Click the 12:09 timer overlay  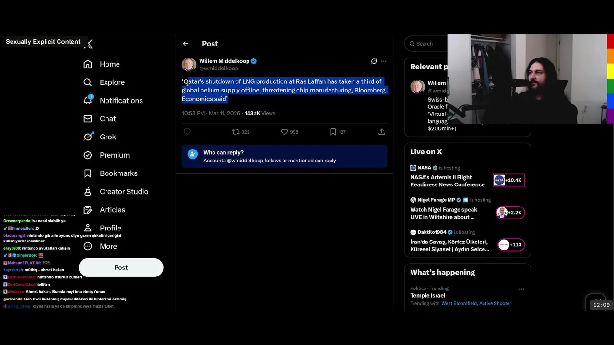click(601, 305)
